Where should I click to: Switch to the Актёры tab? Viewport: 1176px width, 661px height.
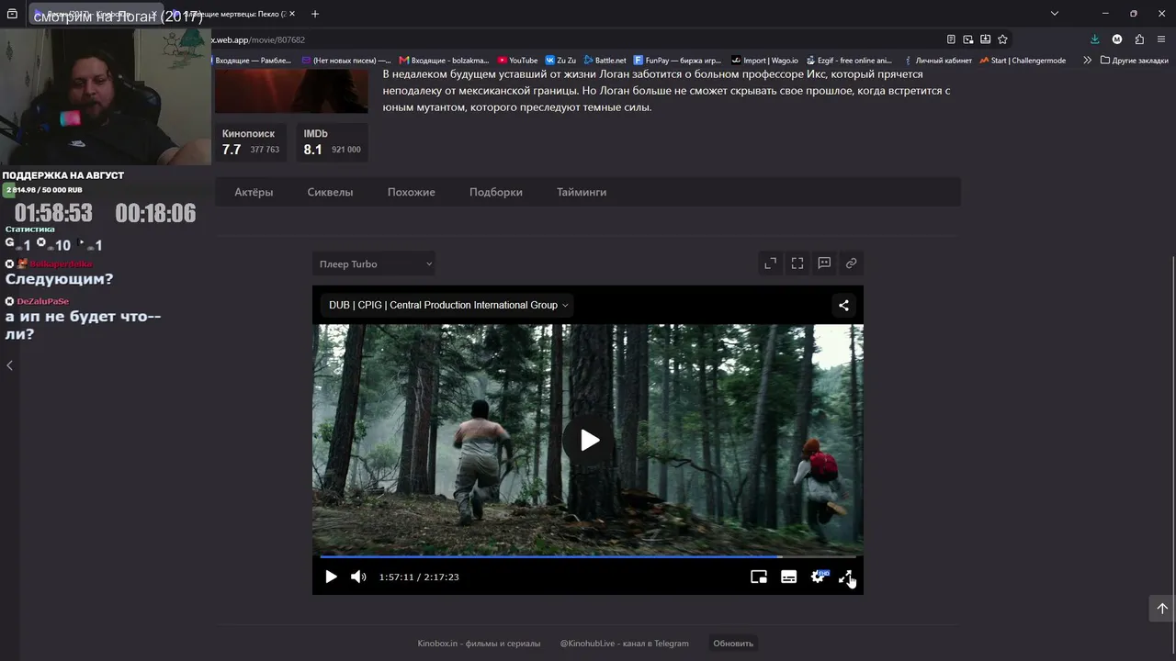(254, 192)
